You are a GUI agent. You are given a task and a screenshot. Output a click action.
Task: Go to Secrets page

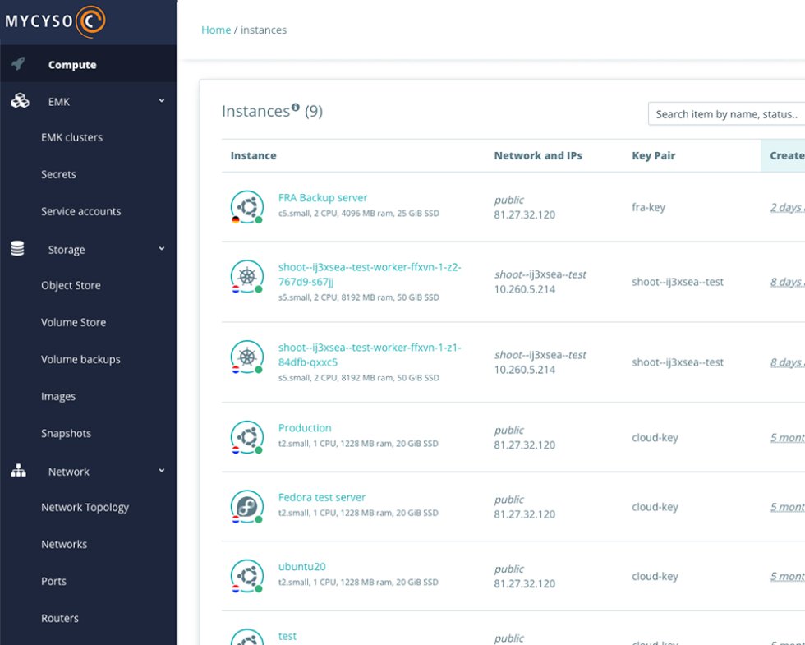tap(58, 174)
